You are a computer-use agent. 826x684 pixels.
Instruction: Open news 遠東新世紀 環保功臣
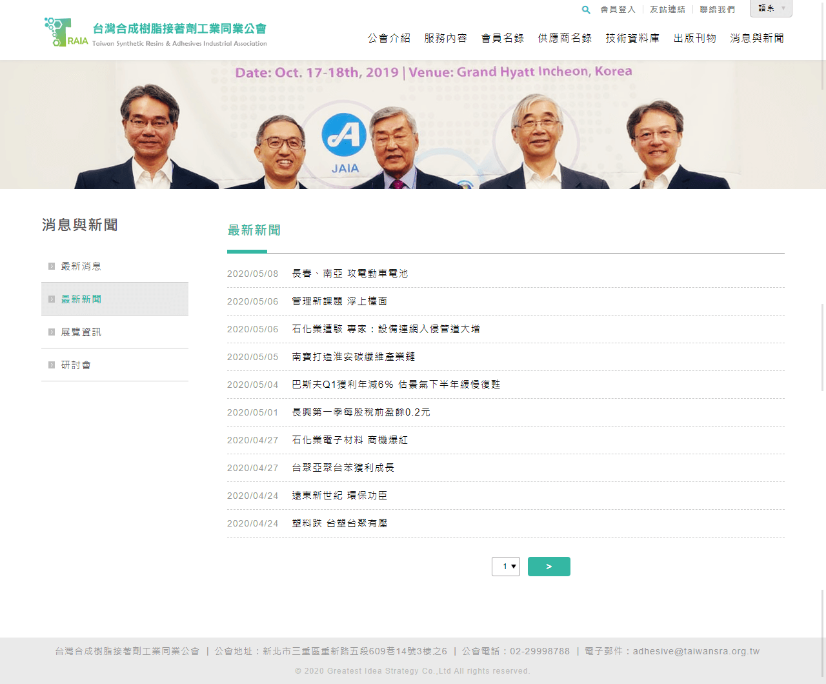tap(339, 496)
